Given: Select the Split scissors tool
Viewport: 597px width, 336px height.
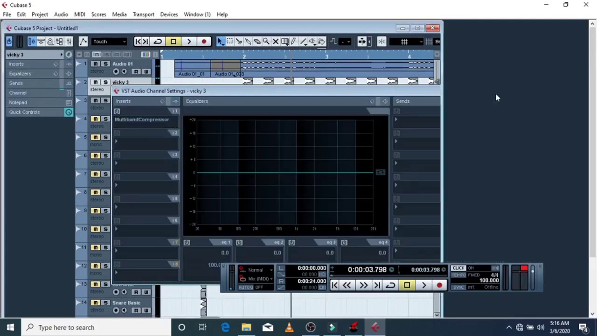Looking at the screenshot, I should (239, 42).
